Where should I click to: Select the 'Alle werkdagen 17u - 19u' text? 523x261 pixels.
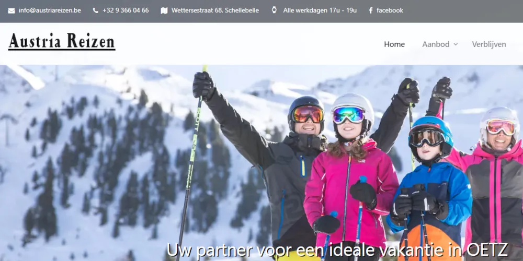320,10
